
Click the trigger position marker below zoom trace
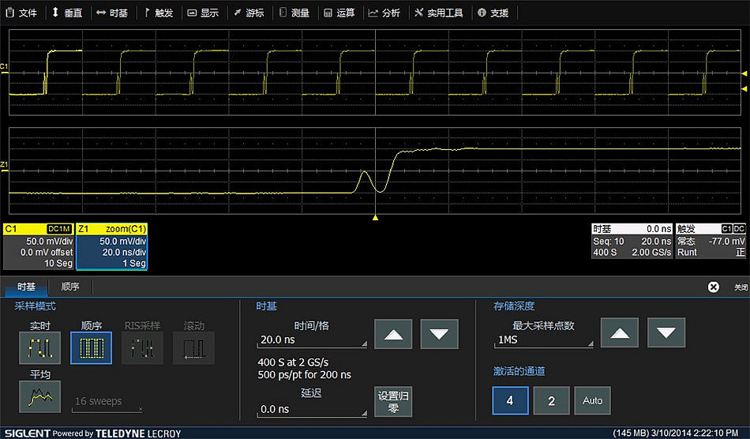coord(376,217)
